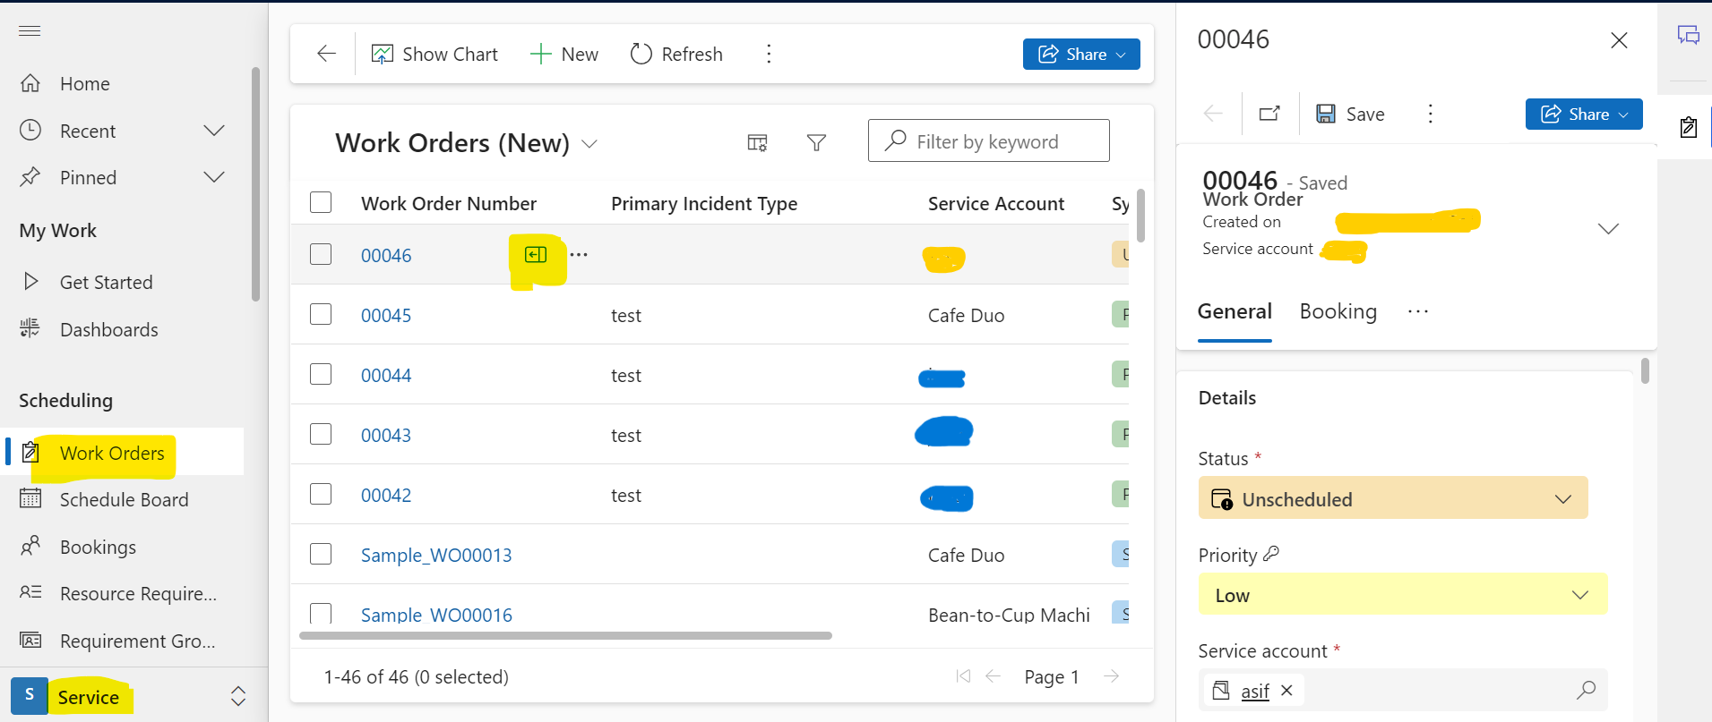Click the list vertical scrollbar
1712x722 pixels.
click(1140, 215)
